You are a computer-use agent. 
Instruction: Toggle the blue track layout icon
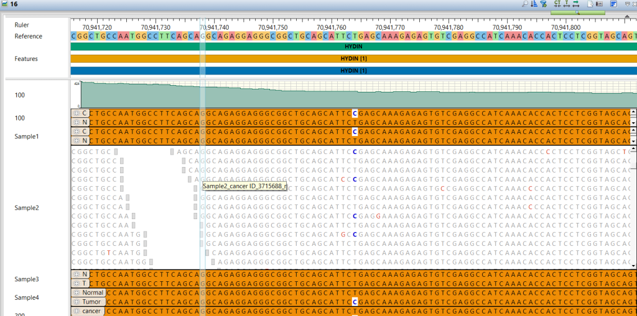[x=614, y=4]
